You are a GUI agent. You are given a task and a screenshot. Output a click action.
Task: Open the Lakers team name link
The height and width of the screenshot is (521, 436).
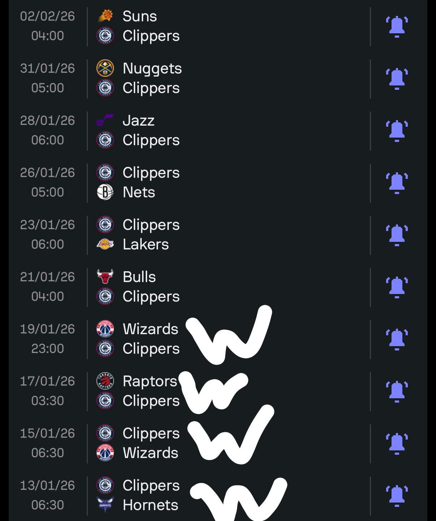(146, 244)
